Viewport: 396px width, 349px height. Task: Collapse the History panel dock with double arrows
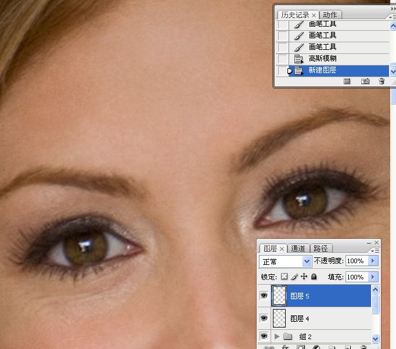(x=393, y=9)
